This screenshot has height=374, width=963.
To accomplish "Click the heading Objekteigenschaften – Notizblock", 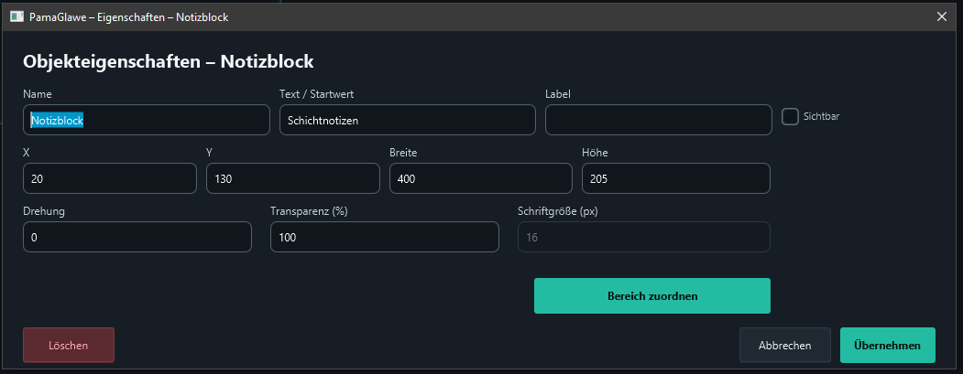I will (169, 61).
